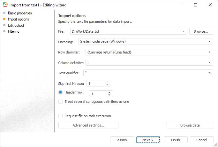The height and width of the screenshot is (147, 218).
Task: Go to Basic properties step
Action: [x=20, y=13]
